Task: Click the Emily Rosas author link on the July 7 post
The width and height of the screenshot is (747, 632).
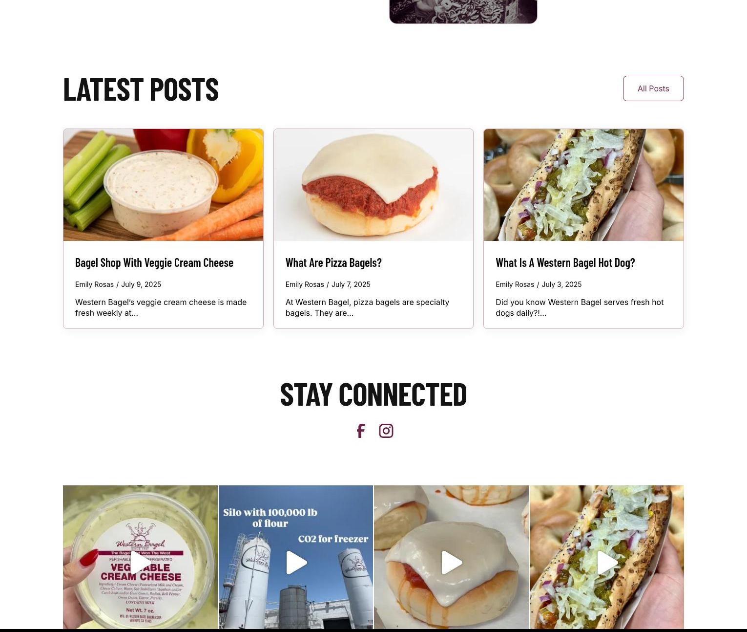Action: click(x=305, y=284)
